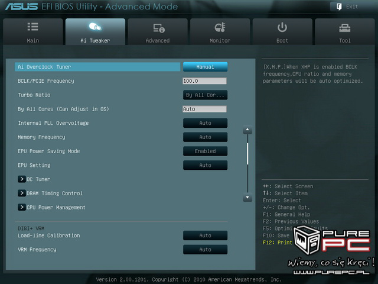
Task: Switch to the Main tab
Action: [x=33, y=31]
